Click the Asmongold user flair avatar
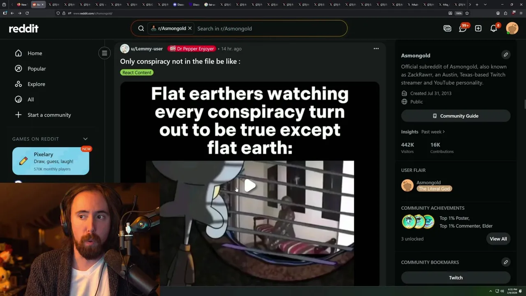Viewport: 526px width, 296px height. (x=407, y=185)
